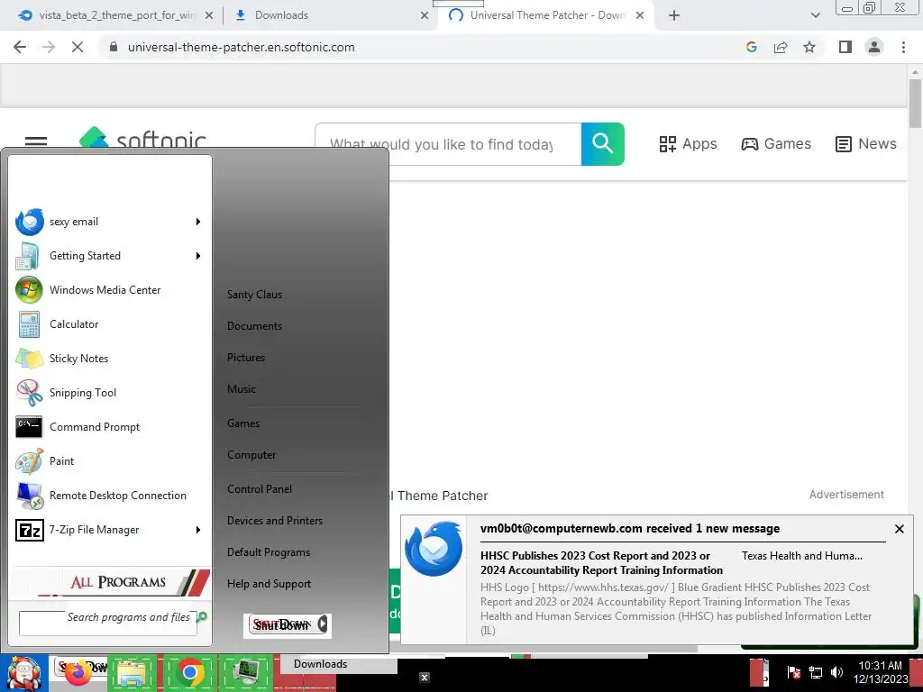Expand 7-Zip File Manager submenu arrow
Screen dimensions: 923x692
point(198,530)
